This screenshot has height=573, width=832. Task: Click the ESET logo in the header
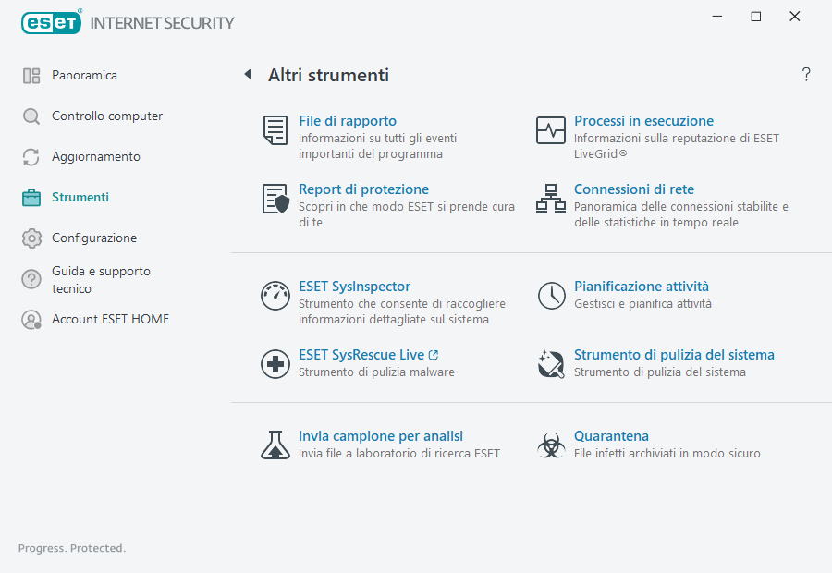[x=51, y=22]
